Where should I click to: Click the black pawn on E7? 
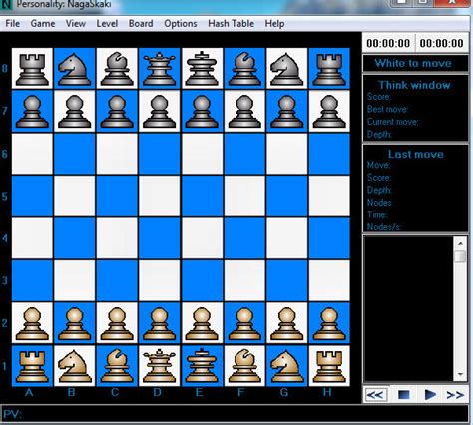pyautogui.click(x=202, y=111)
